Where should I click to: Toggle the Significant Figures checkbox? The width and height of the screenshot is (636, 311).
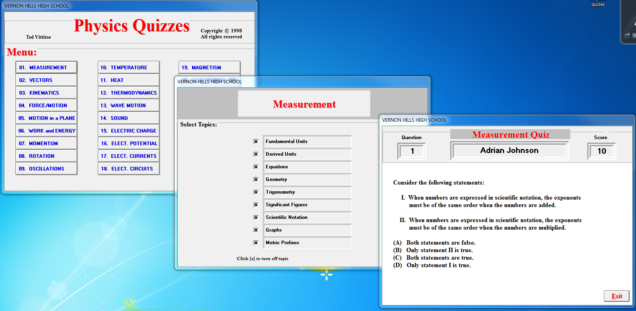point(256,205)
